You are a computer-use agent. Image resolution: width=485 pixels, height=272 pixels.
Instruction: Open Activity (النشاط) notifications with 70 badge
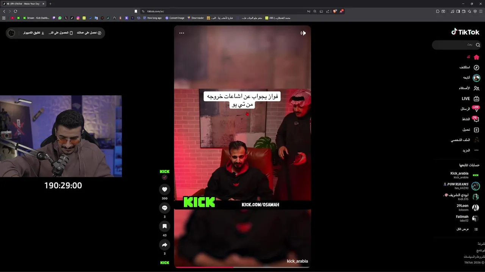470,119
